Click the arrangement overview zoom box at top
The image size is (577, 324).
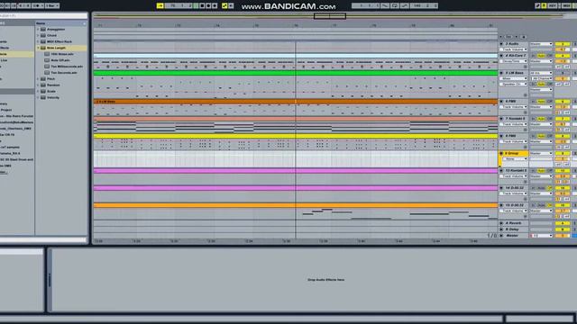[330, 16]
